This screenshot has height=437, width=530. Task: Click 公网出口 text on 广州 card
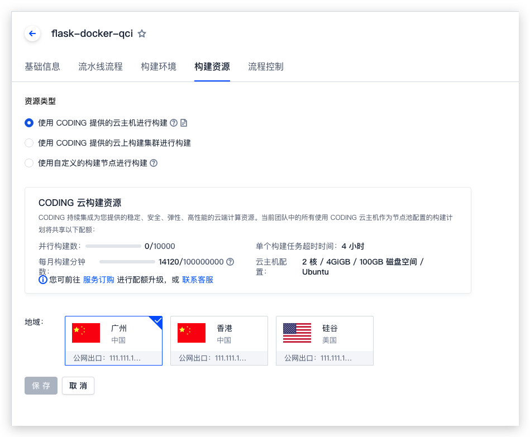(107, 358)
